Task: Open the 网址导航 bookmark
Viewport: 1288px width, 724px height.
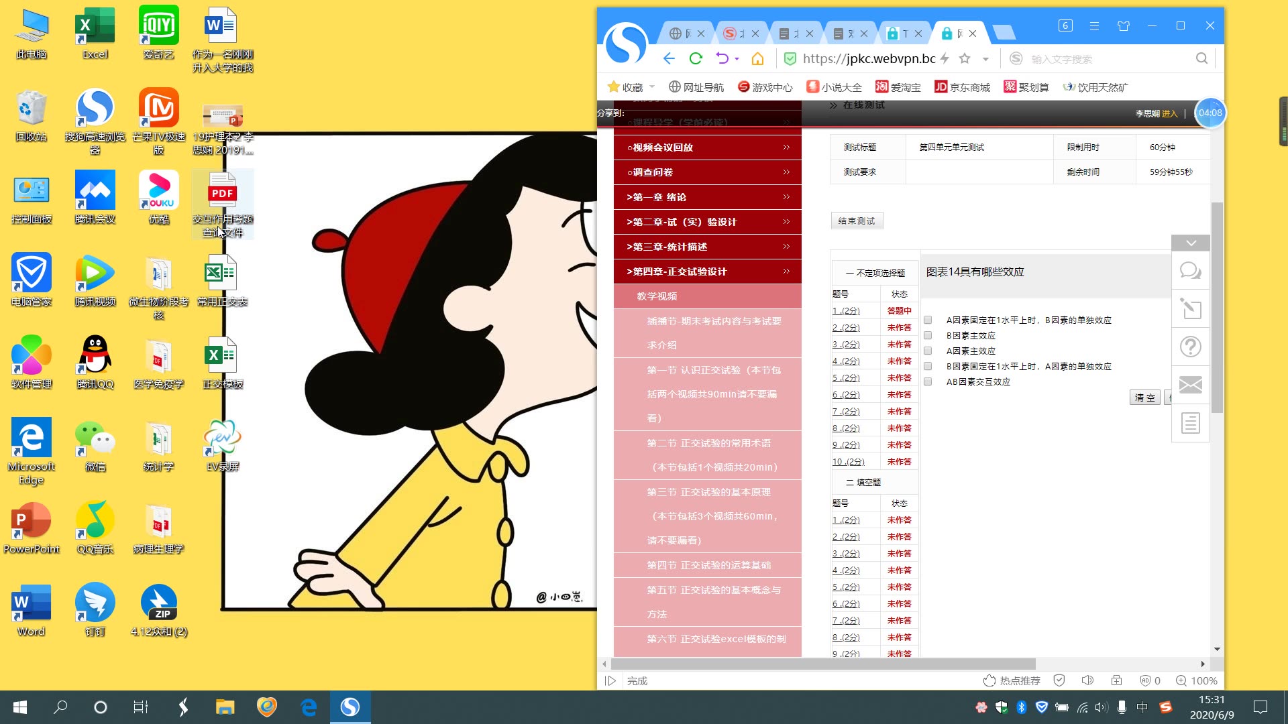Action: point(696,87)
